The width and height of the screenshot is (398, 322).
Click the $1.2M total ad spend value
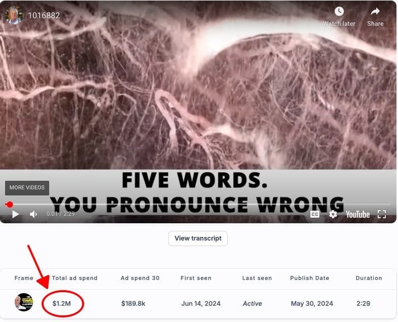tap(62, 303)
